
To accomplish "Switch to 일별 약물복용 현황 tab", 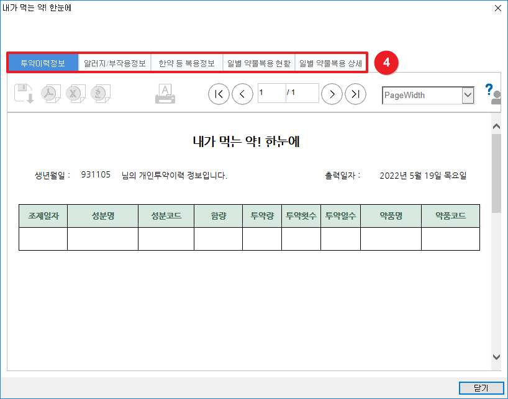I will pos(258,63).
